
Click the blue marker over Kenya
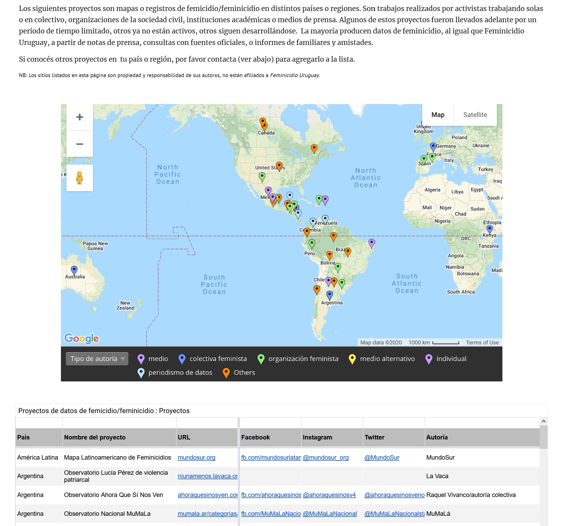click(x=490, y=230)
